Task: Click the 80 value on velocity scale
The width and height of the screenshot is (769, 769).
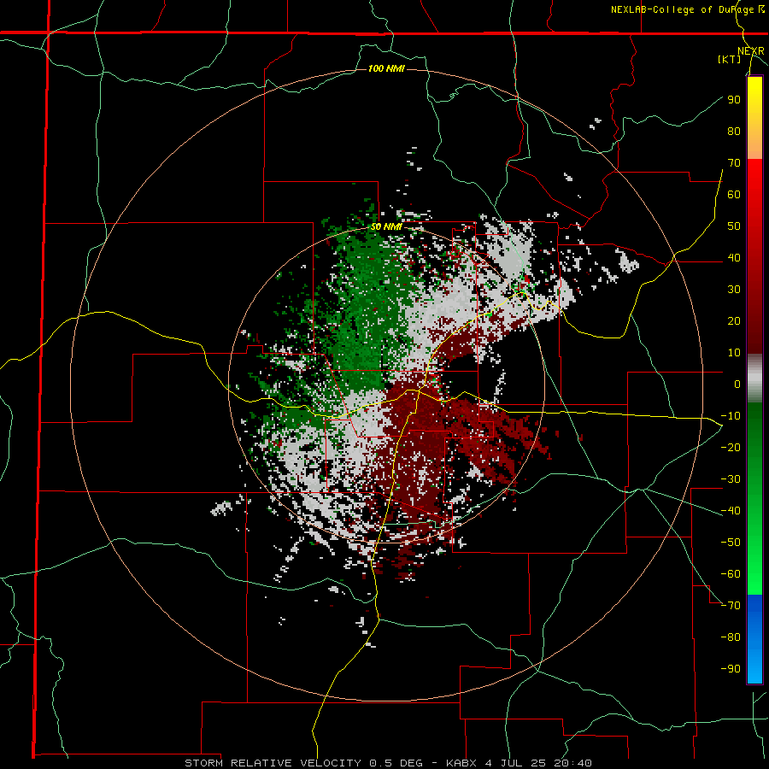Action: 734,131
